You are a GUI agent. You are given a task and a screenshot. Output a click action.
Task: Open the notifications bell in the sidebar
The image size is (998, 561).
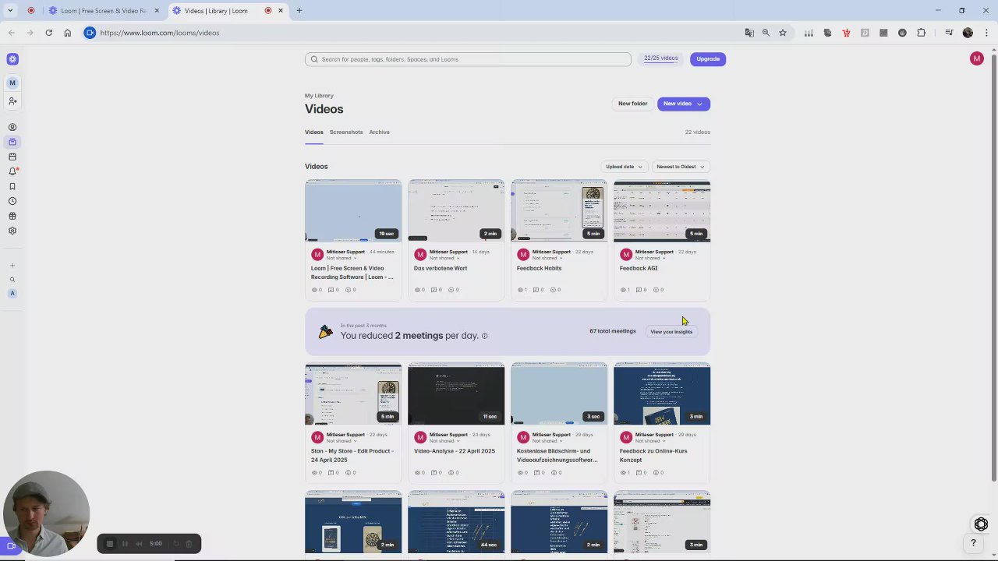pyautogui.click(x=12, y=171)
